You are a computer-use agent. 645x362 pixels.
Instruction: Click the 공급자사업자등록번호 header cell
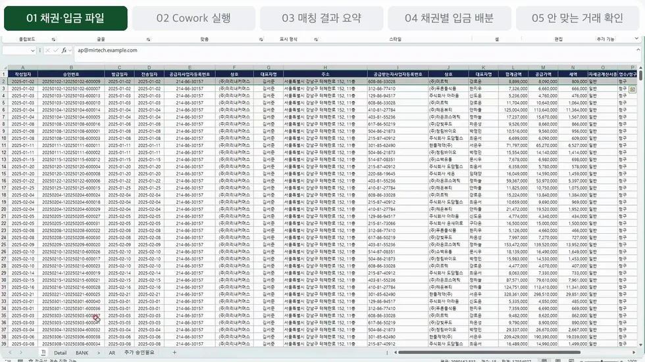pos(190,74)
